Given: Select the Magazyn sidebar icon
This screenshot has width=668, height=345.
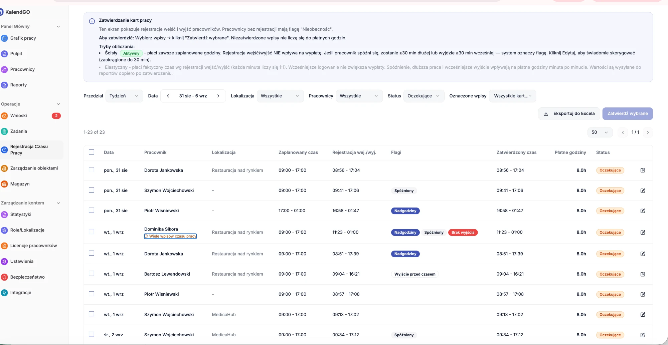Looking at the screenshot, I should (x=4, y=184).
